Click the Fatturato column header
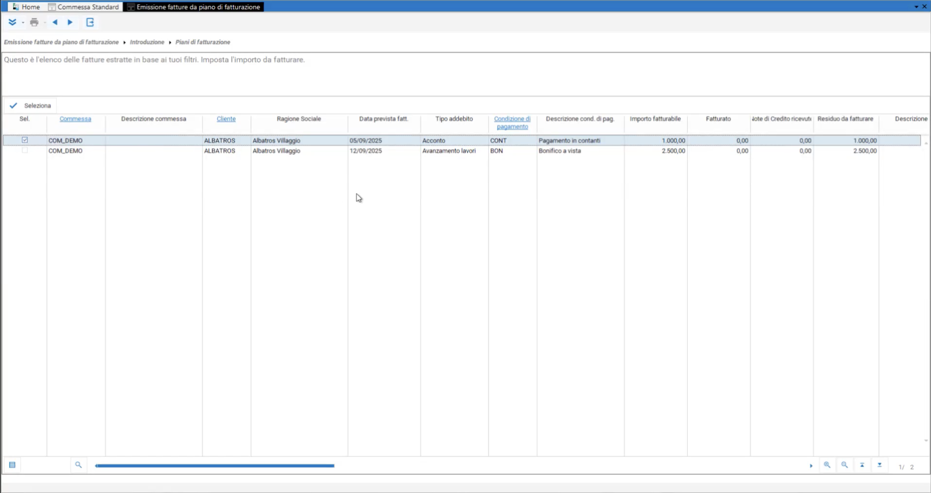931x493 pixels. tap(718, 119)
